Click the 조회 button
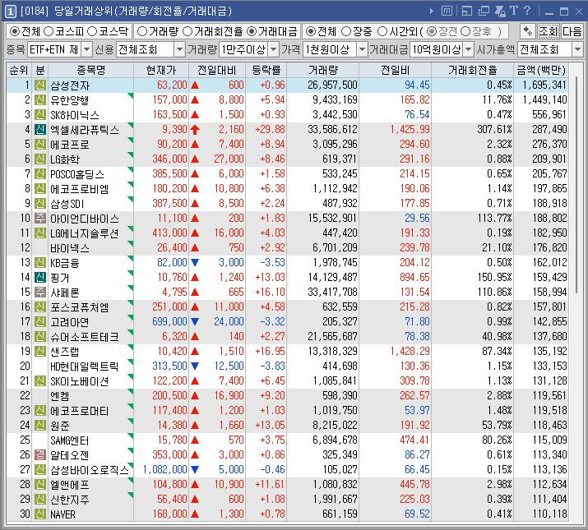 pyautogui.click(x=548, y=31)
